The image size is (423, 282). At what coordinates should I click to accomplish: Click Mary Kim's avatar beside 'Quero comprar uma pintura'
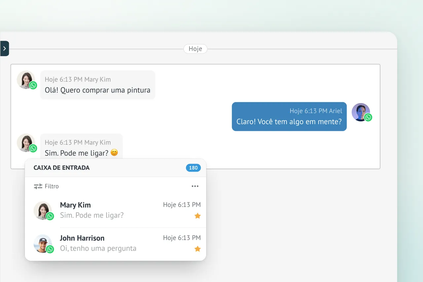coord(26,80)
